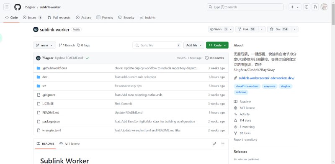
Task: Click the Go to file search field
Action: (x=157, y=45)
